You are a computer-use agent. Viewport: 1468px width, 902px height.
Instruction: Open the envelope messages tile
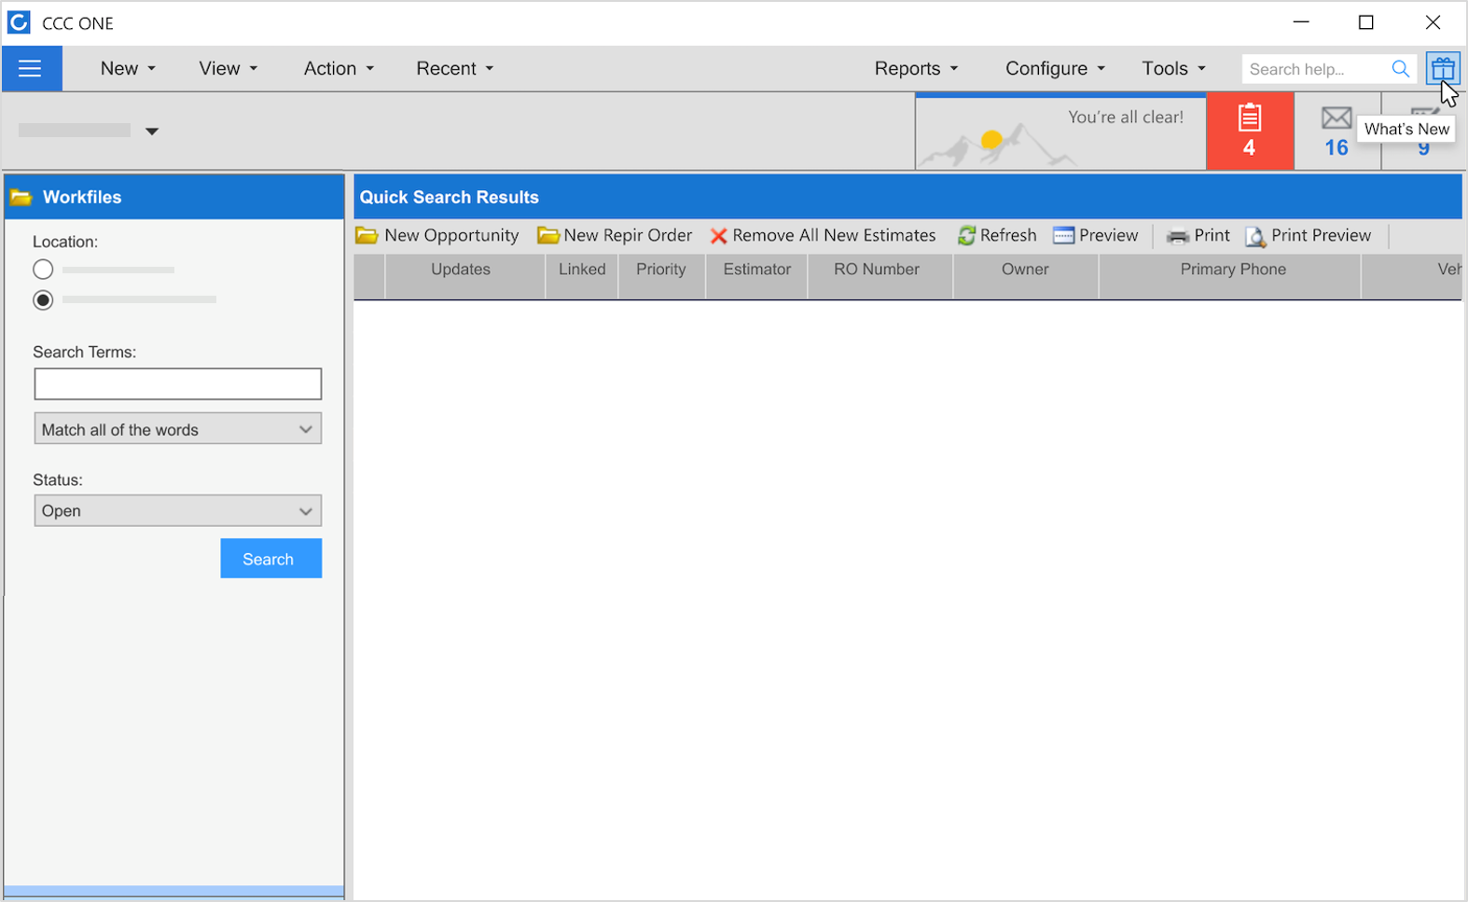point(1336,131)
